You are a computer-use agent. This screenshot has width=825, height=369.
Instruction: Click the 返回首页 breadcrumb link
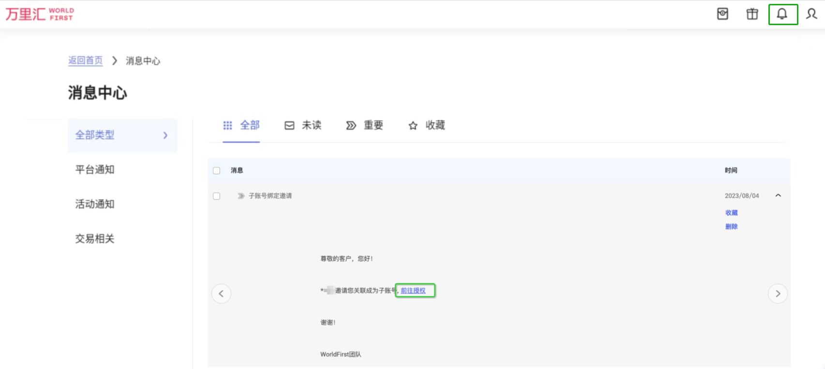pos(85,60)
